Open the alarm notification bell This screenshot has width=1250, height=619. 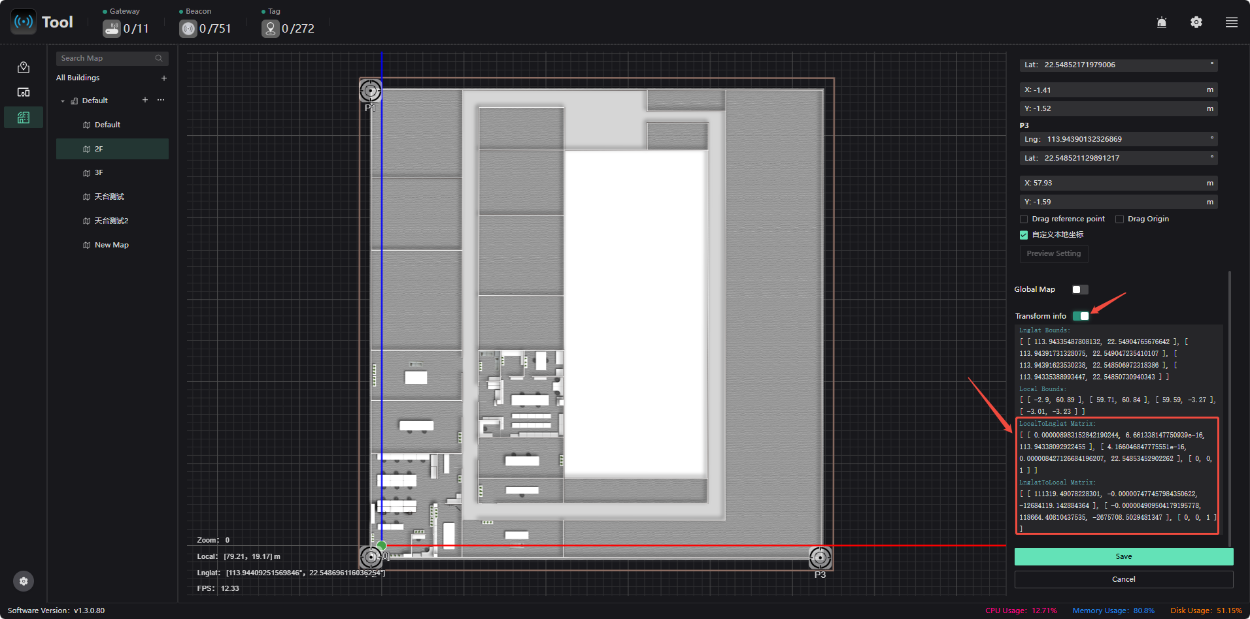click(x=1162, y=22)
